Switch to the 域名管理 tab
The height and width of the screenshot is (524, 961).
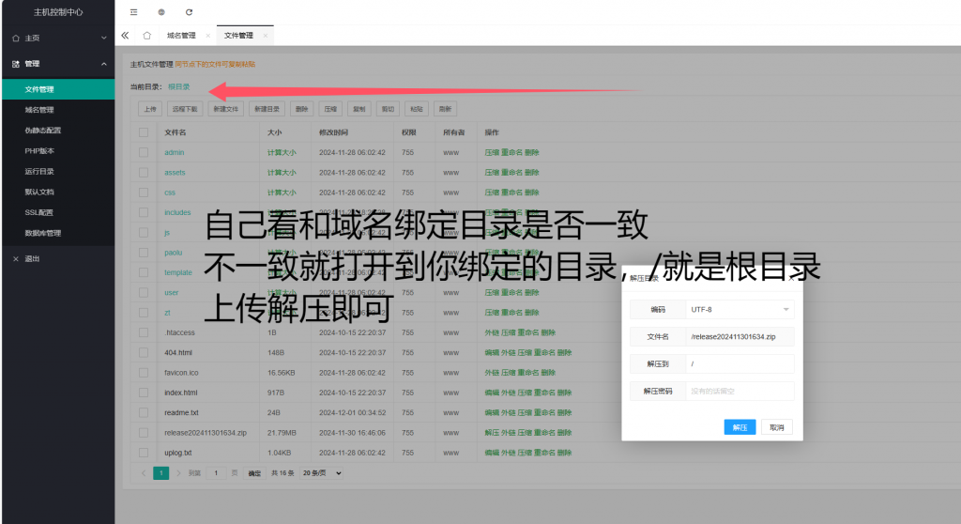pyautogui.click(x=181, y=36)
